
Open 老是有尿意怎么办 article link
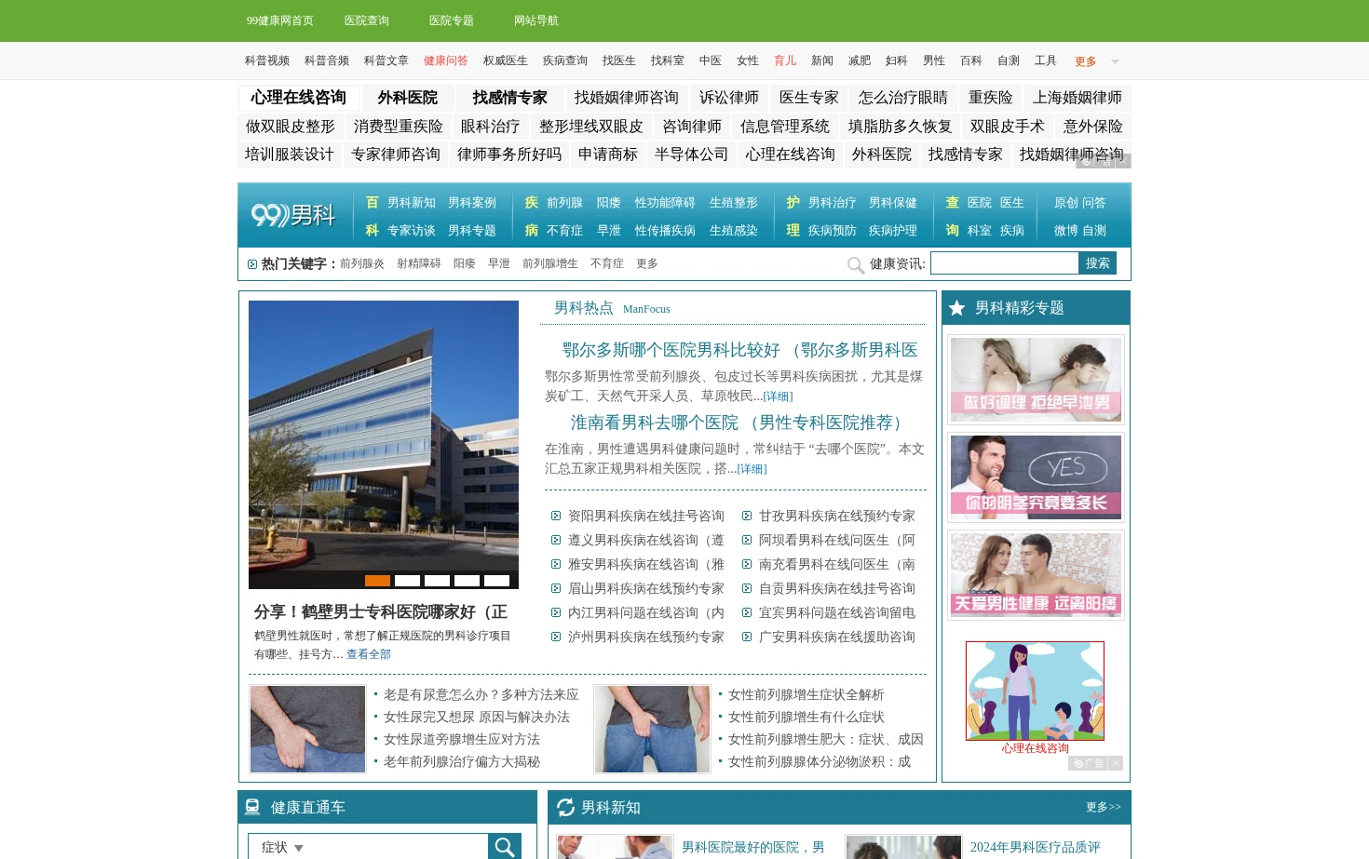coord(481,694)
